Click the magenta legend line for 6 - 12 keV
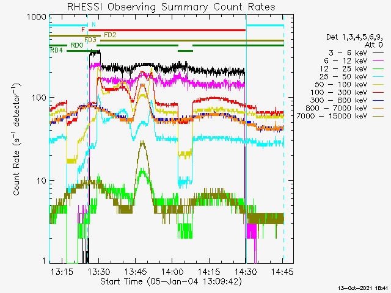Screen dimensions: 391x293 (378, 61)
